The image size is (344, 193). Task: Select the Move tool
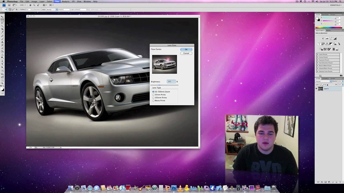3,17
